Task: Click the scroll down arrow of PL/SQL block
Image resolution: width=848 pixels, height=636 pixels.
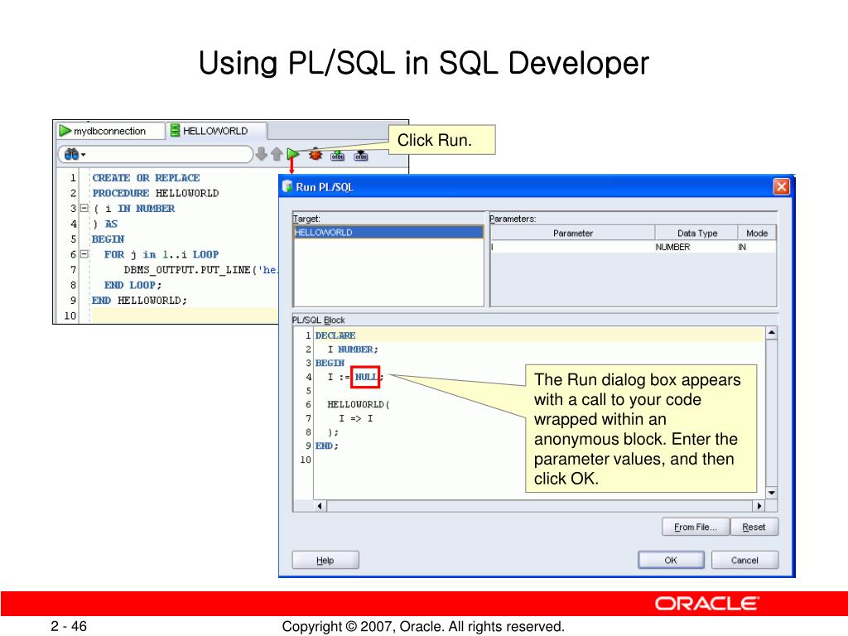Action: [772, 493]
